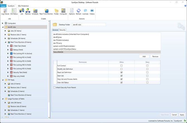This screenshot has width=187, height=123.
Task: Click the Apply button
Action: click(x=182, y=115)
